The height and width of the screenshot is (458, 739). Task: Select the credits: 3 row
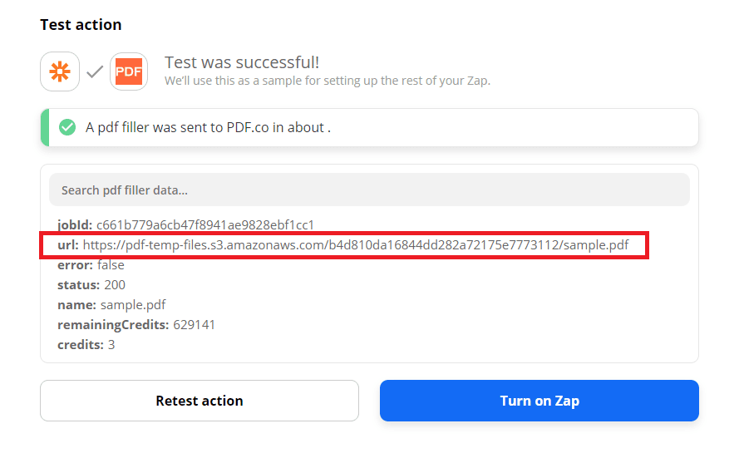tap(86, 344)
